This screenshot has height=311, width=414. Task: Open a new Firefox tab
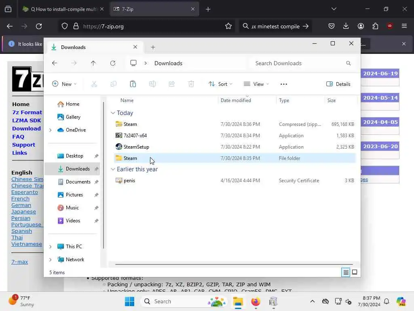click(208, 9)
